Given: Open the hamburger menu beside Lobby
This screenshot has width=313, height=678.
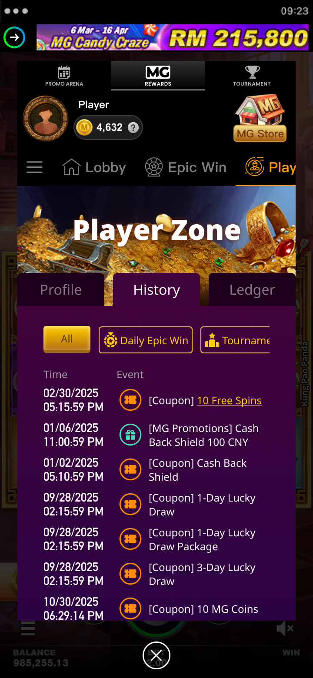Looking at the screenshot, I should point(34,167).
